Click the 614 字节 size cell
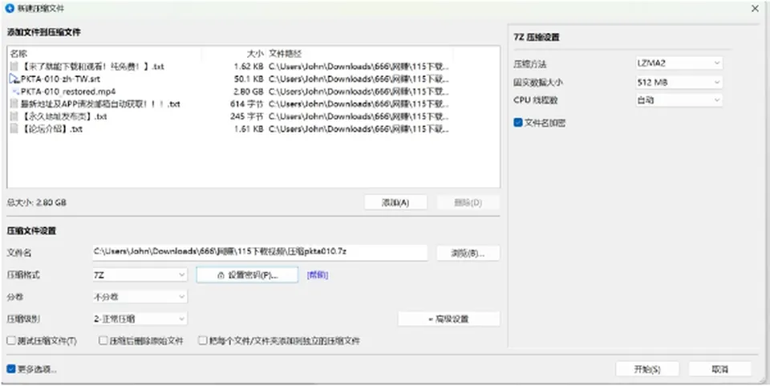Screen dimensions: 770x386 click(246, 104)
